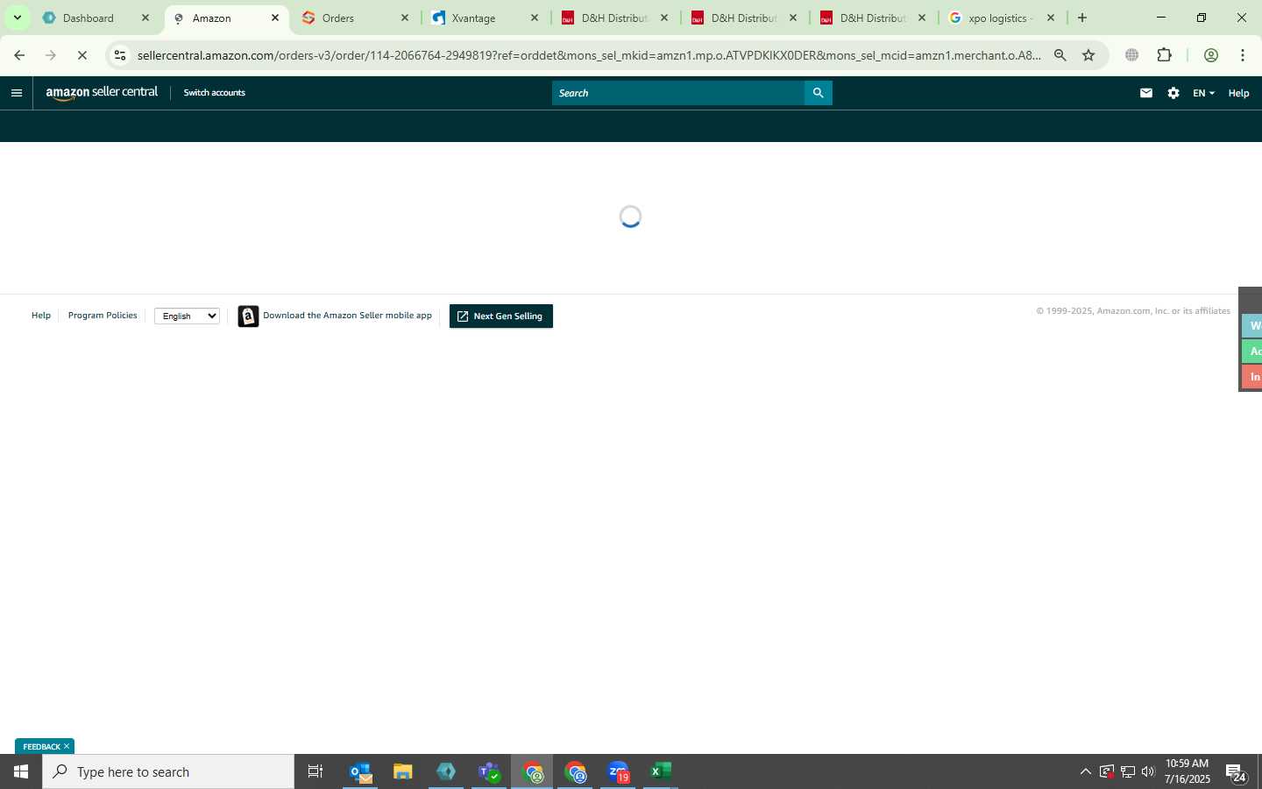Open the Windows notification center
The height and width of the screenshot is (789, 1262).
(x=1236, y=772)
